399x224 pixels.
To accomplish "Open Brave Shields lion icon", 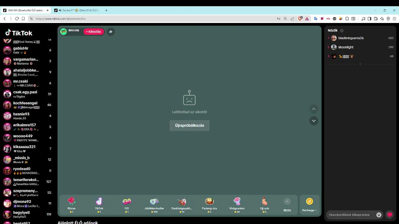I will (300, 19).
